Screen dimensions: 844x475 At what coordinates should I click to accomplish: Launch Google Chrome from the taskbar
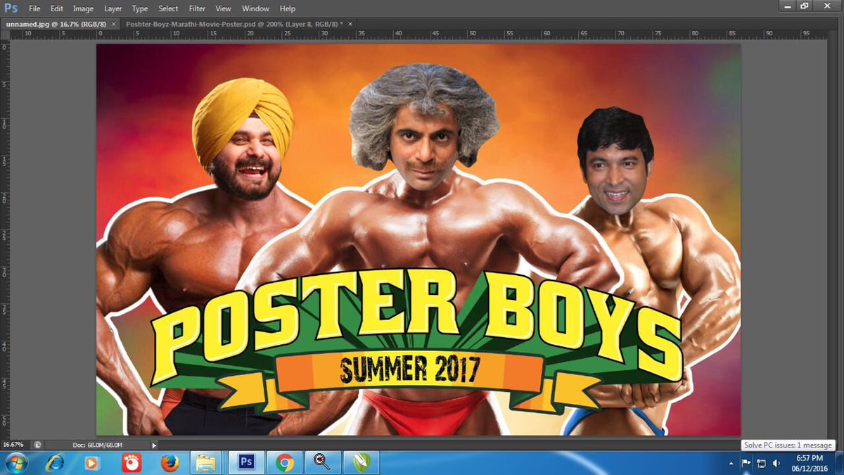pyautogui.click(x=284, y=462)
